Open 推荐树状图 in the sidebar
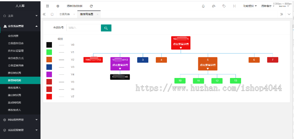 14,73
